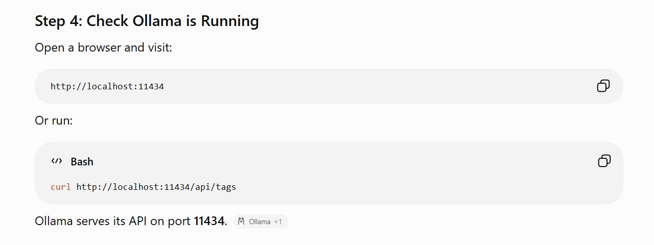654x245 pixels.
Task: Click the Ollama label in the citation chip
Action: click(260, 222)
